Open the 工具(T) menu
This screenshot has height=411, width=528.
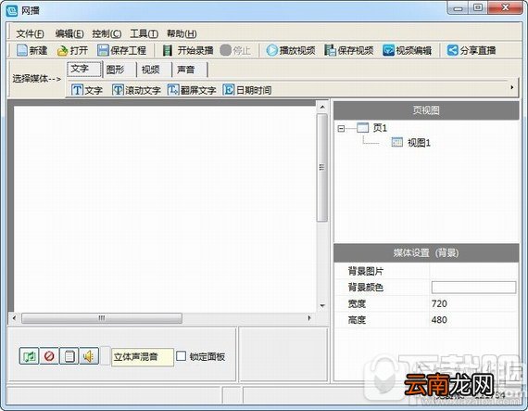pyautogui.click(x=145, y=33)
